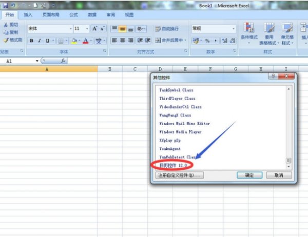Click the Copy (复制) icon
Image resolution: width=308 pixels, height=237 pixels.
point(13,32)
